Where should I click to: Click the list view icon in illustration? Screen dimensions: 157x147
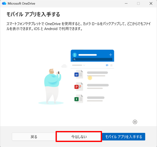[107, 65]
